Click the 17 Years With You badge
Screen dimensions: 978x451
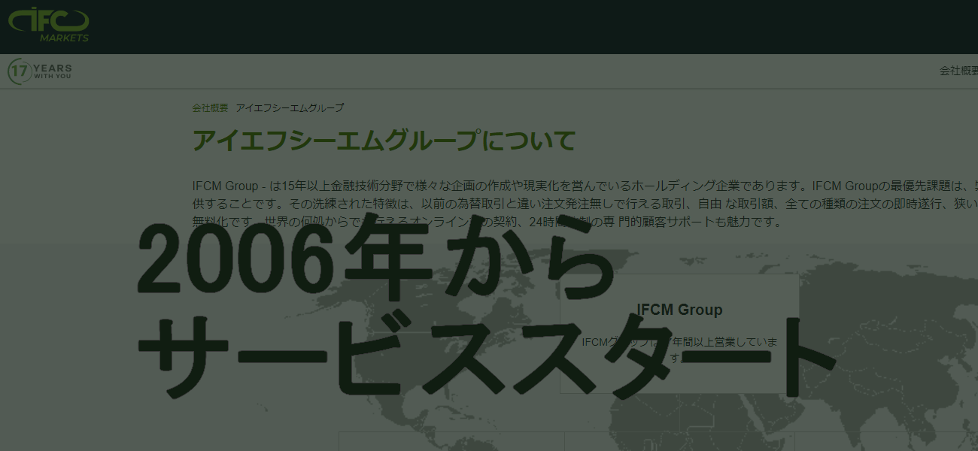40,71
